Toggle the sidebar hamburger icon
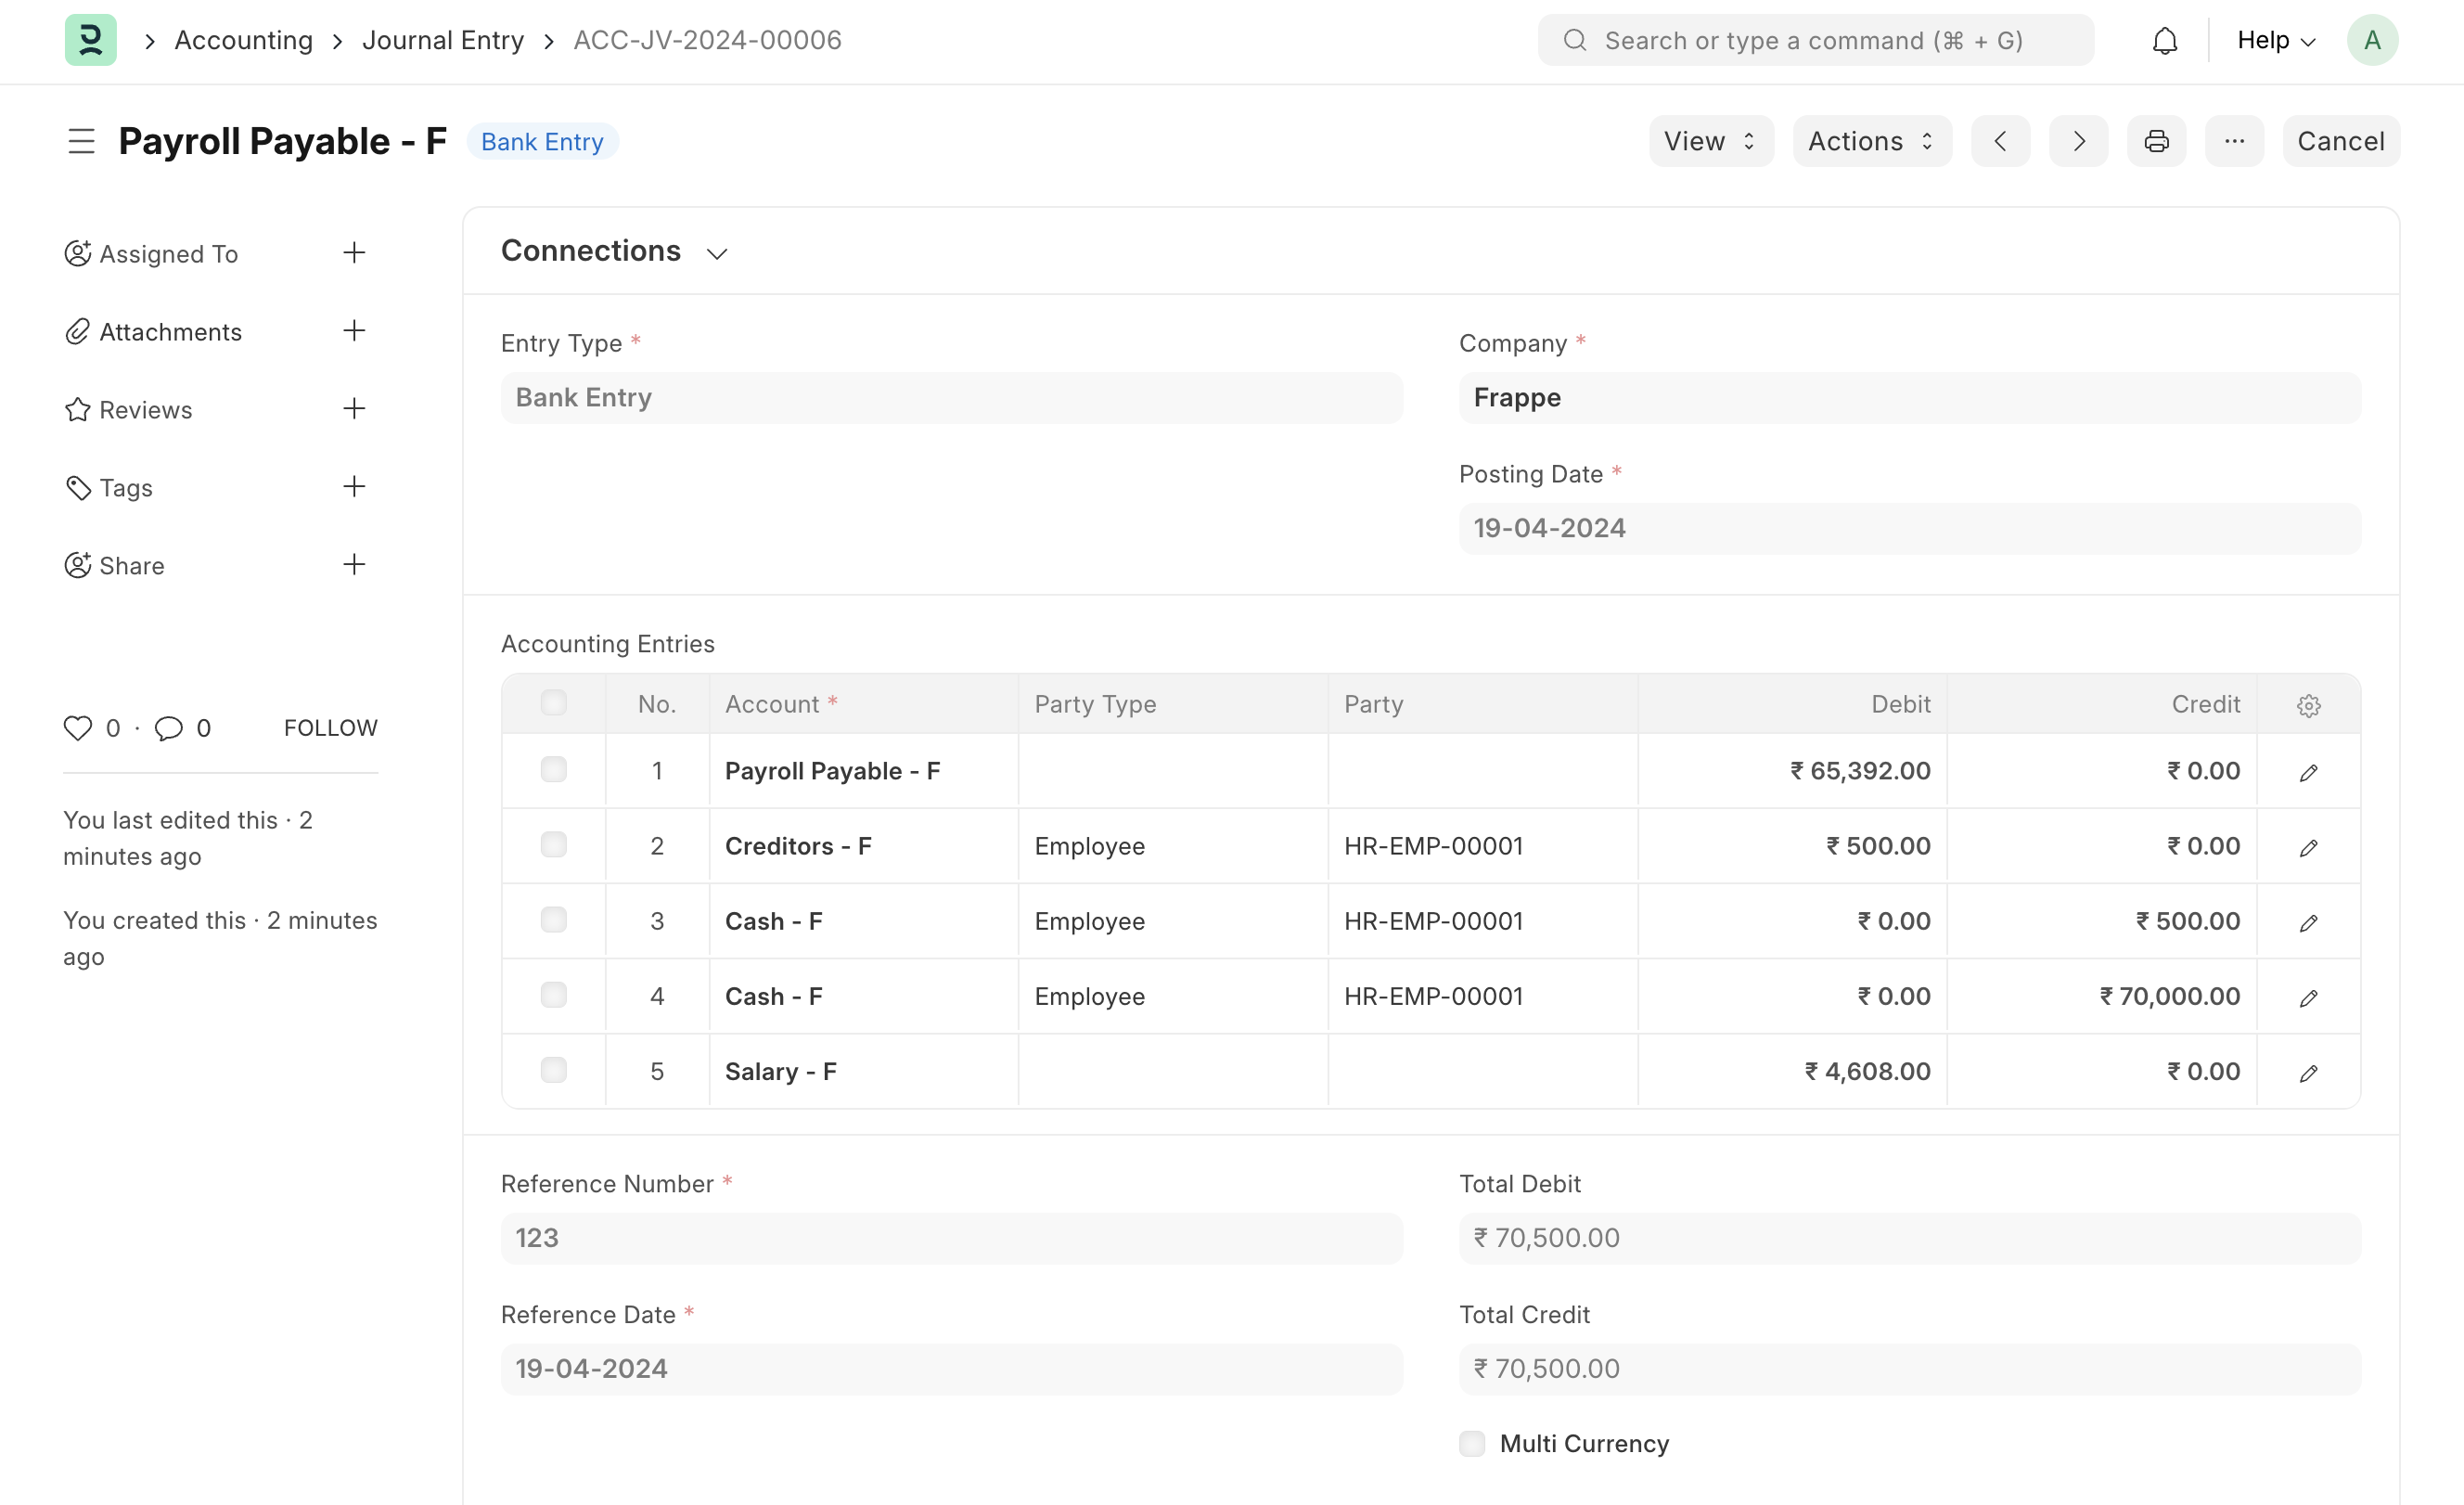This screenshot has height=1505, width=2464. point(81,141)
